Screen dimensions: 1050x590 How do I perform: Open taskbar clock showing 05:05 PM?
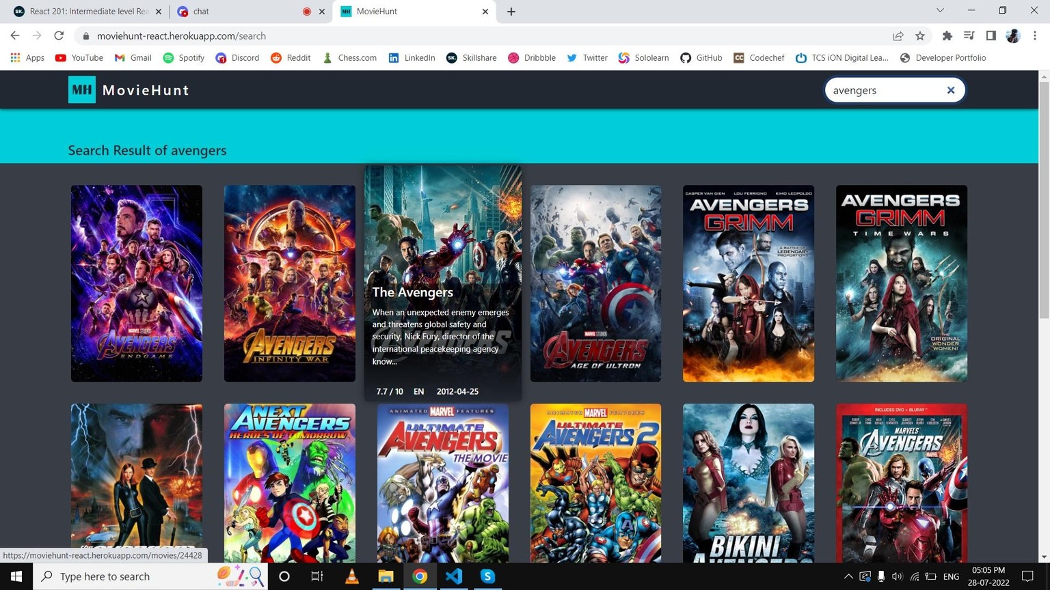[988, 576]
